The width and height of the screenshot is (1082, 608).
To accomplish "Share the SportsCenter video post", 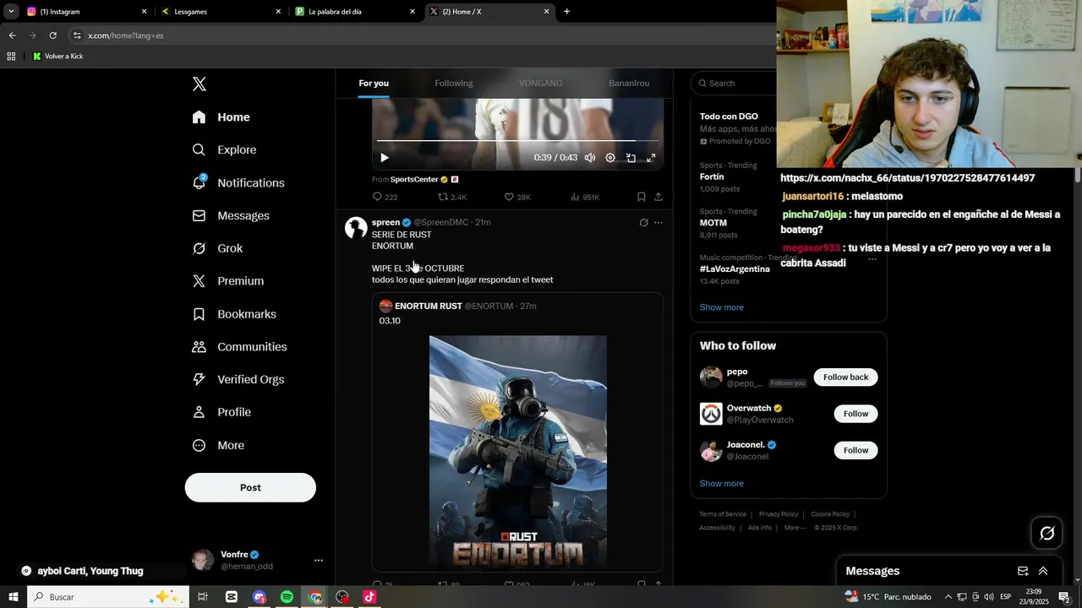I will [658, 197].
